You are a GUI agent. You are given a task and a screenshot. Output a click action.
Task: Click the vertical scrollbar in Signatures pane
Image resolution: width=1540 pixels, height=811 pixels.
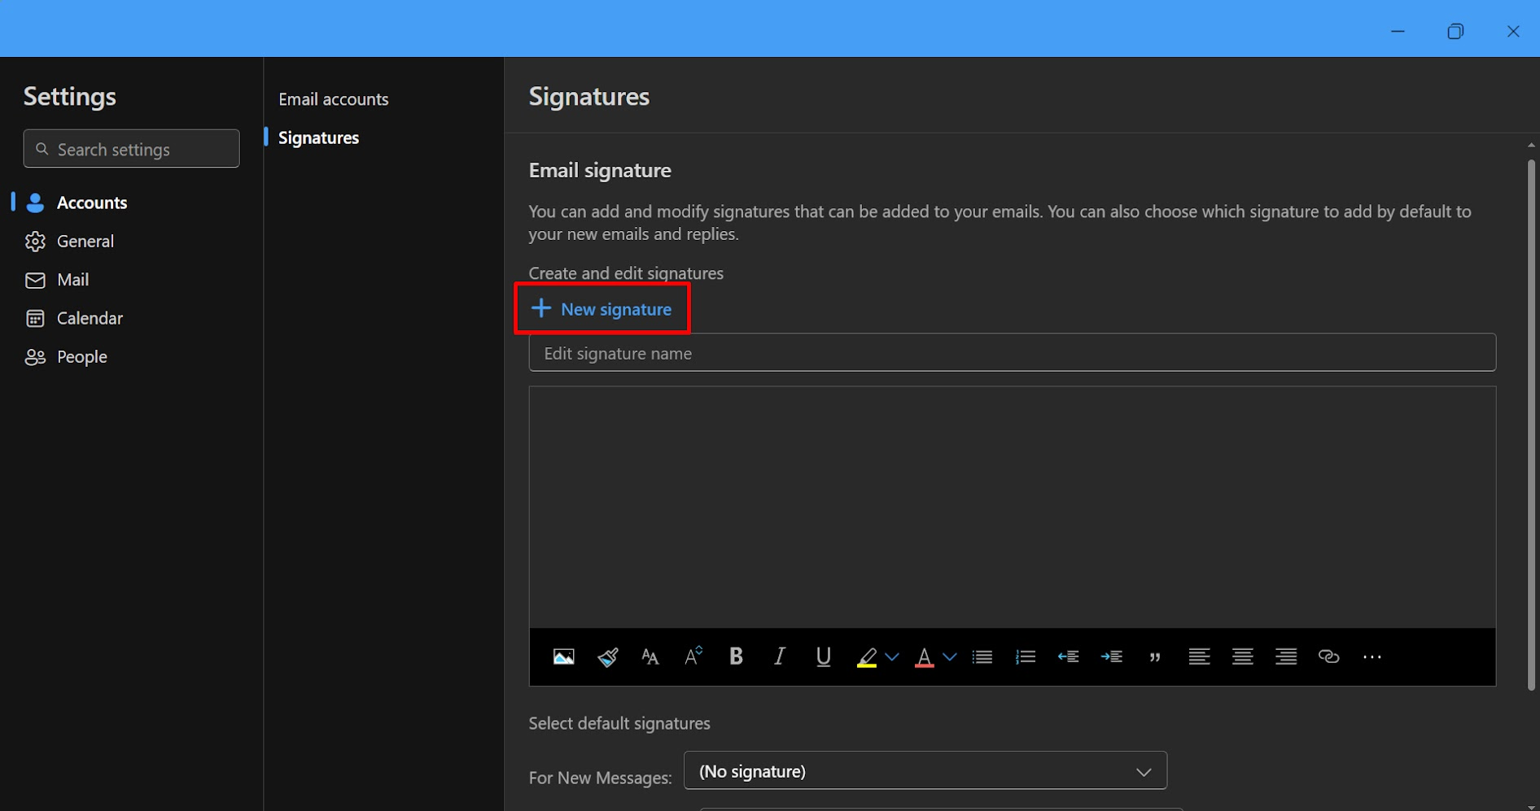pos(1531,423)
